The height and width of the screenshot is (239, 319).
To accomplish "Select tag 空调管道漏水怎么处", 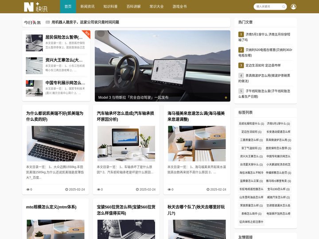I will [x=278, y=205].
